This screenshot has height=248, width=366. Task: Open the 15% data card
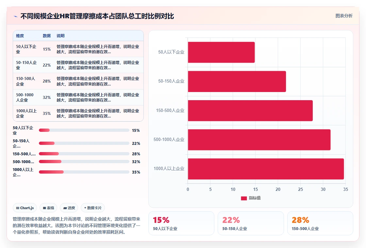(181, 223)
